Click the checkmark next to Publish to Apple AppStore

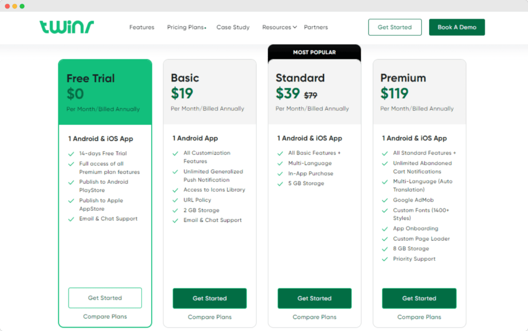(71, 201)
